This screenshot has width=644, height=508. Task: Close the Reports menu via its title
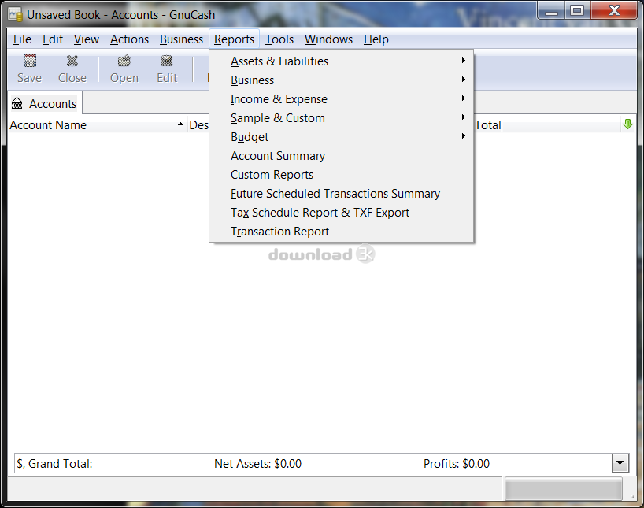click(x=234, y=39)
